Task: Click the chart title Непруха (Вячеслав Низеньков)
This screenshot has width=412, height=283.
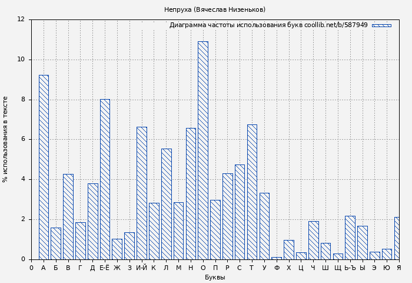Action: pos(215,9)
